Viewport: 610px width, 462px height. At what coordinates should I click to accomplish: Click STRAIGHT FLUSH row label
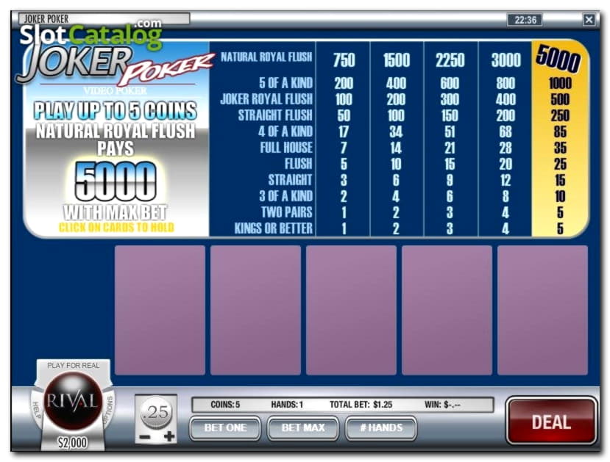[x=275, y=115]
